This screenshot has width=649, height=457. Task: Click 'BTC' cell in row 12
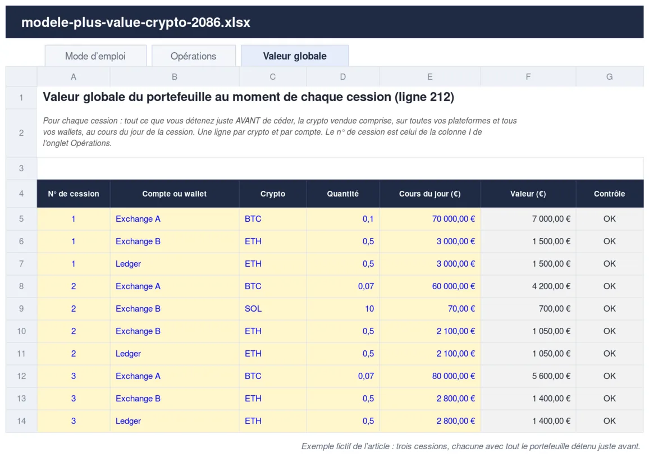click(x=273, y=376)
